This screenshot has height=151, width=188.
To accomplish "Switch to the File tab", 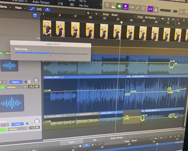I will [x=94, y=140].
